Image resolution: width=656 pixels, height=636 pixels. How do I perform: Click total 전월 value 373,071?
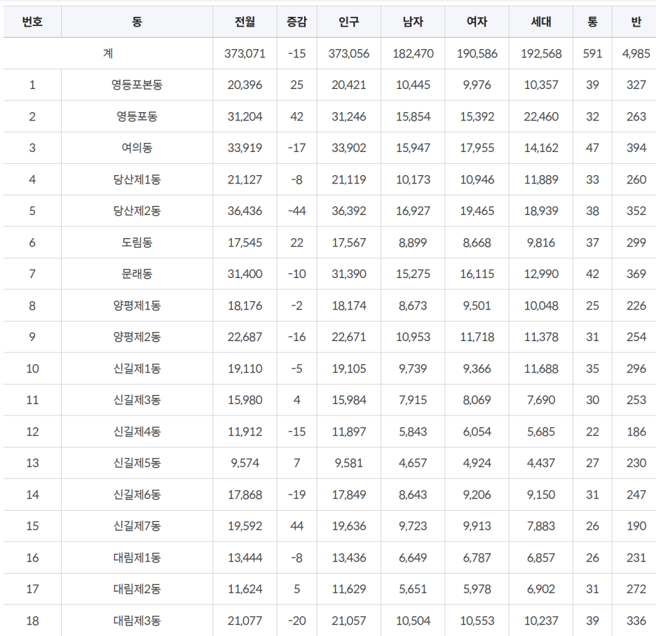pyautogui.click(x=245, y=53)
